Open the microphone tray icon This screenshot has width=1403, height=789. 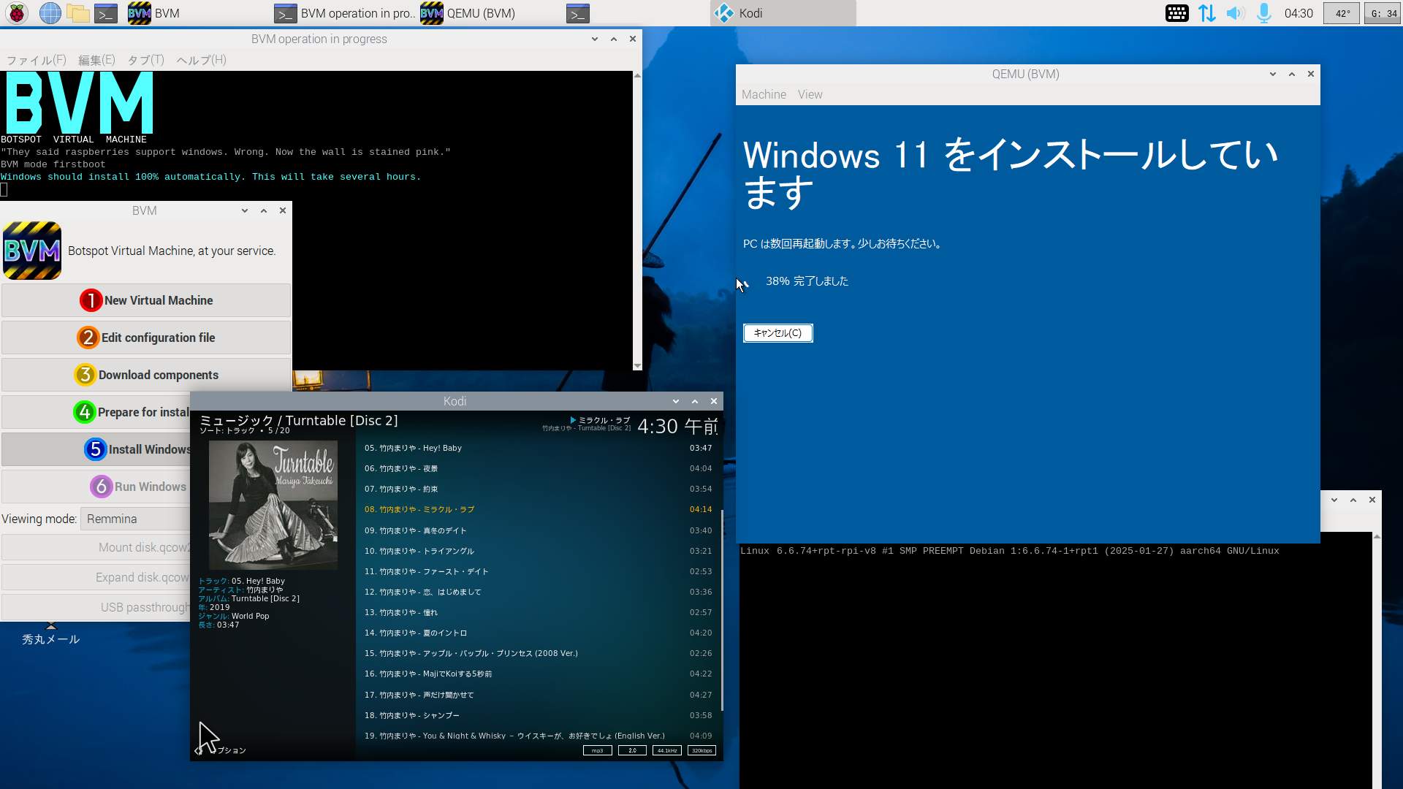pyautogui.click(x=1263, y=13)
